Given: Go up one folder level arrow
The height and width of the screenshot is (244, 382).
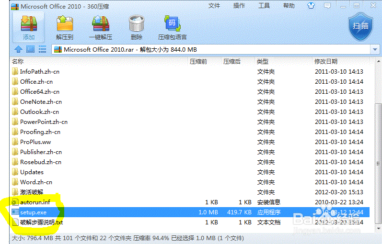Looking at the screenshot, I should (18, 49).
